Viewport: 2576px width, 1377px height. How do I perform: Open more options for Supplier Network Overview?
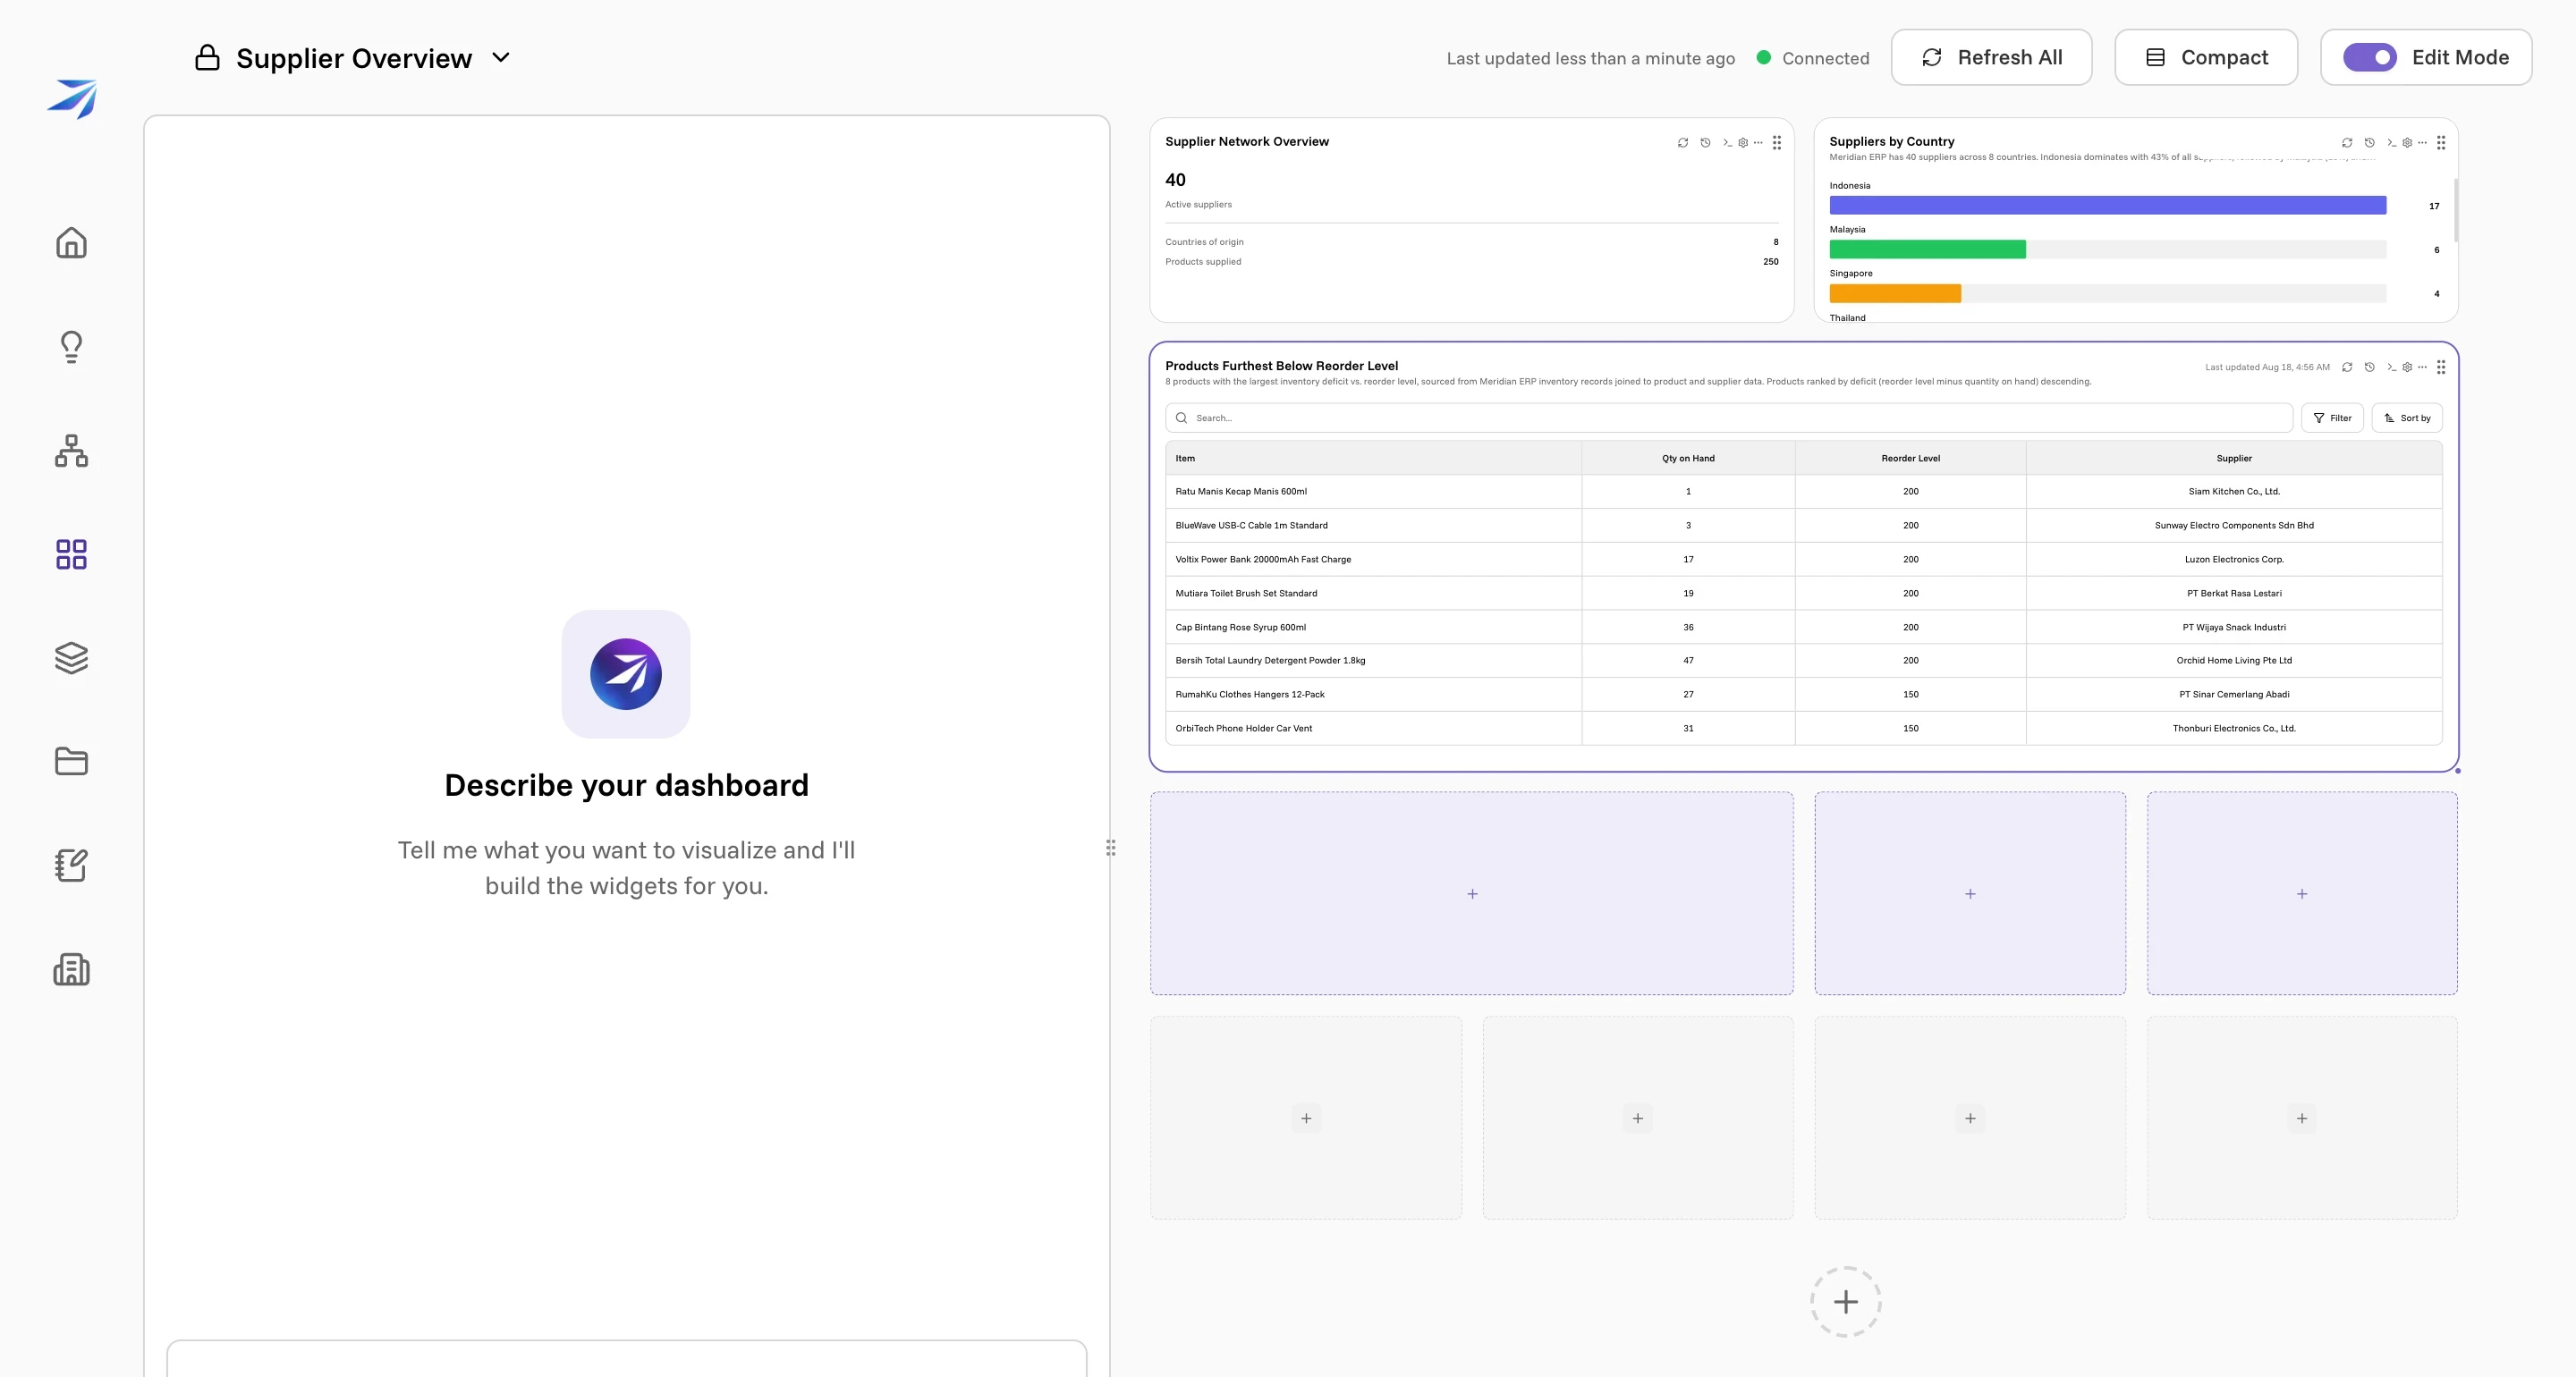click(1758, 143)
